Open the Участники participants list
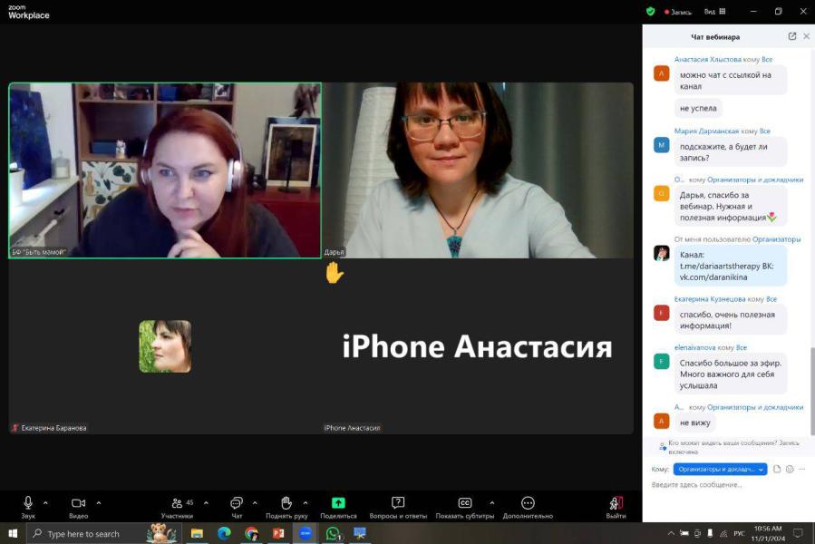 176,503
